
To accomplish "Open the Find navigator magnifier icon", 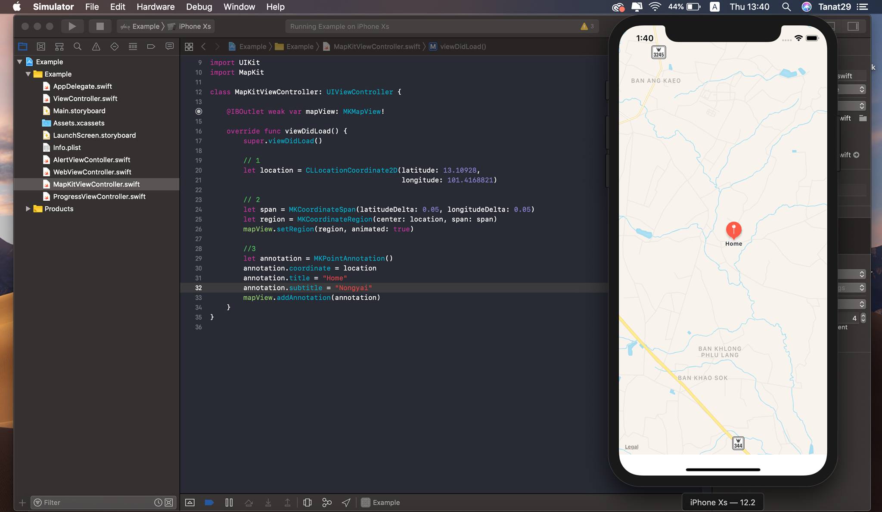I will [78, 47].
